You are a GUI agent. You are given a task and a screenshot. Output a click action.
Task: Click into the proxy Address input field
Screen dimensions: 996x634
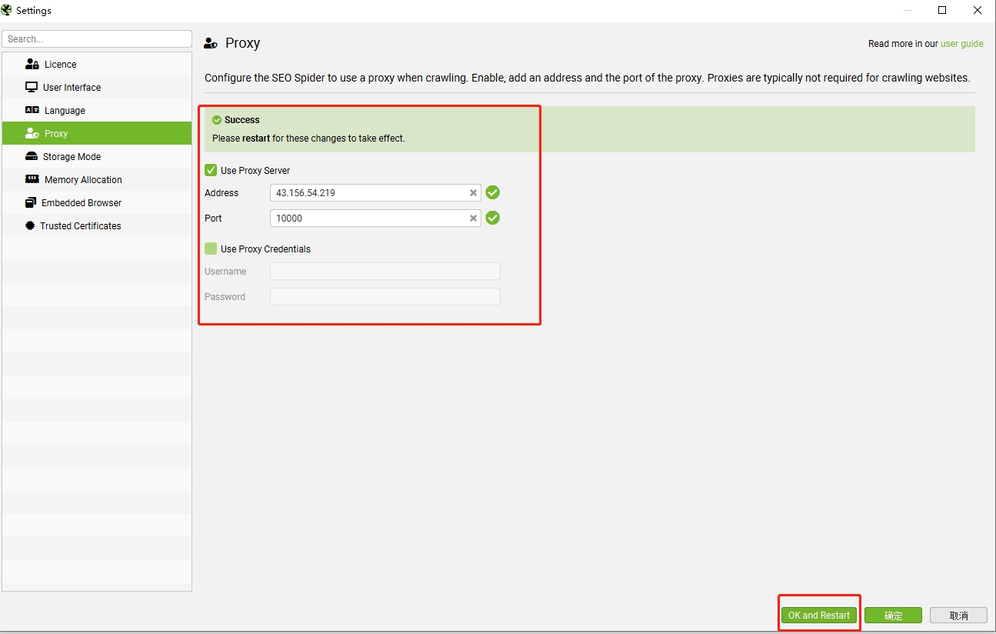pyautogui.click(x=369, y=193)
